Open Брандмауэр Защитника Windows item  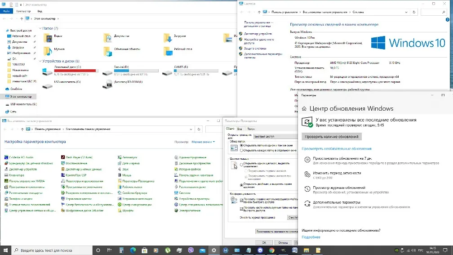[x=29, y=163]
